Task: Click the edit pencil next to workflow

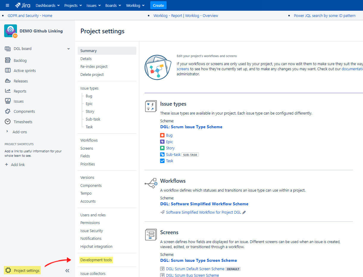Action: [x=244, y=212]
